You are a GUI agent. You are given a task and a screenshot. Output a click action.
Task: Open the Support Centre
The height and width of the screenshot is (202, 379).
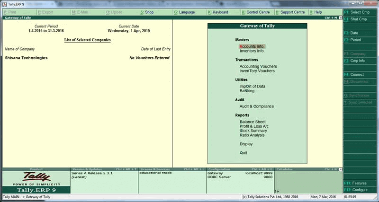290,12
